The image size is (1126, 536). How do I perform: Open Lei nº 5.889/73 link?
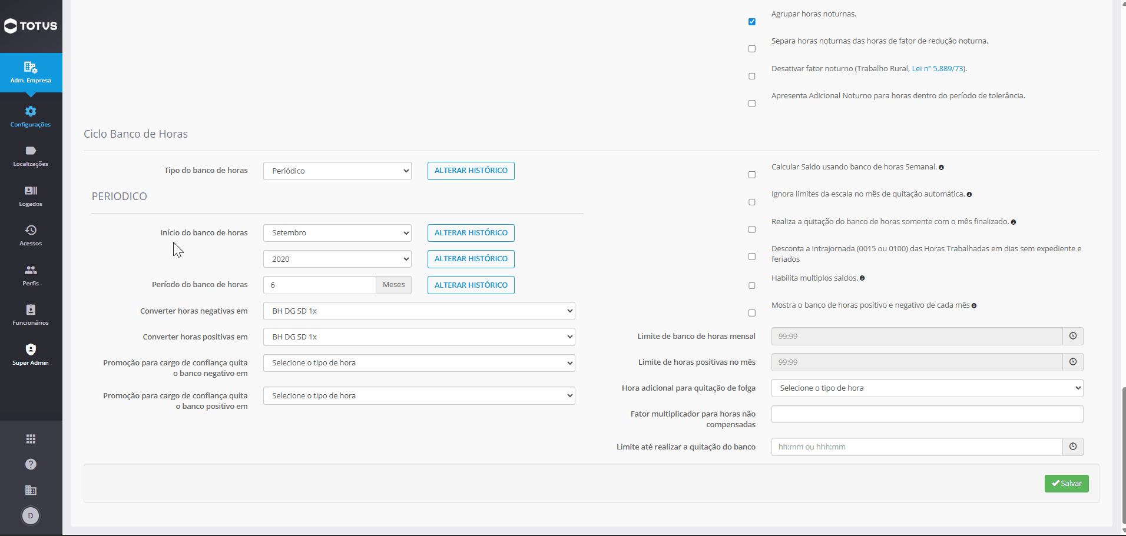click(938, 69)
